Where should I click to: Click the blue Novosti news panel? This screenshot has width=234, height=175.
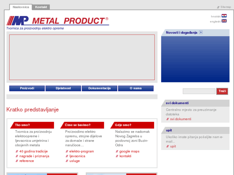[x=195, y=59]
